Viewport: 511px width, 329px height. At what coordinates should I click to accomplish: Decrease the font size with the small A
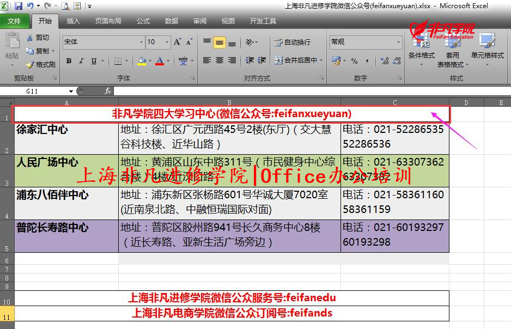[x=190, y=42]
